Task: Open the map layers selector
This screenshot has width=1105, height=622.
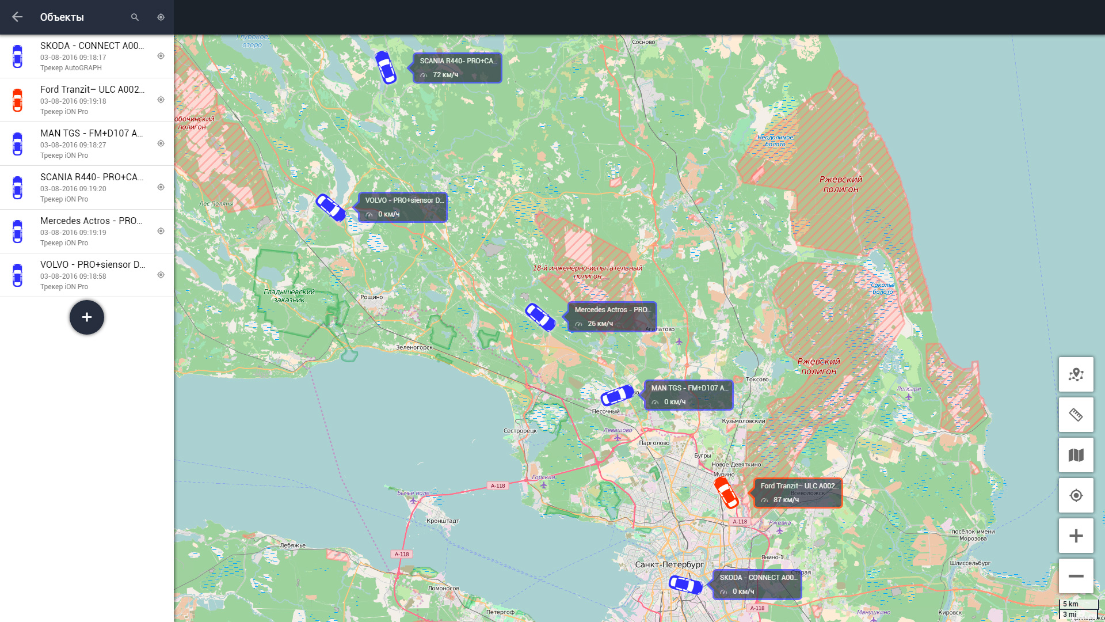Action: [x=1076, y=455]
